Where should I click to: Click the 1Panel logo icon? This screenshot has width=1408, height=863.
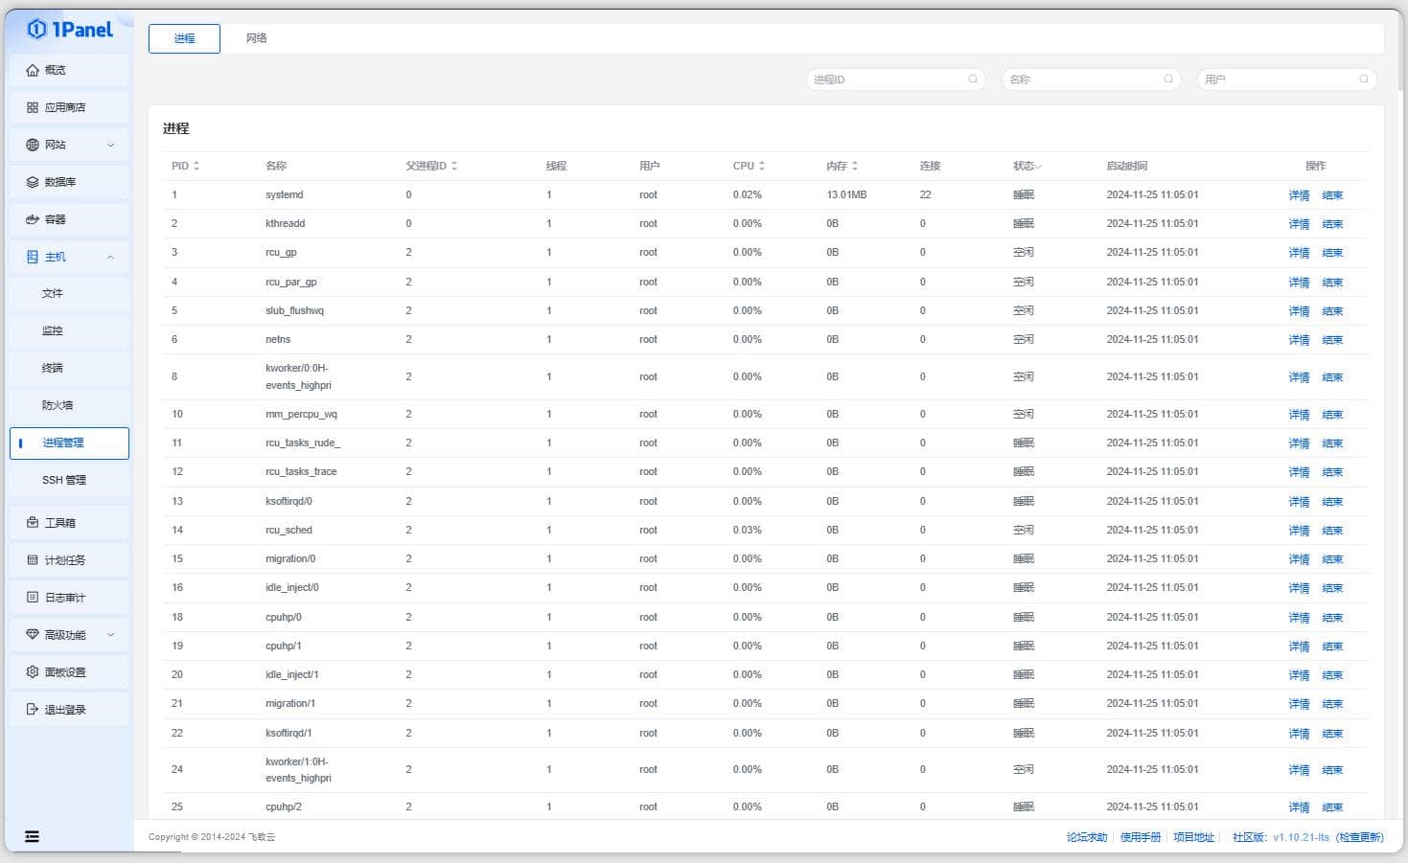click(x=37, y=30)
